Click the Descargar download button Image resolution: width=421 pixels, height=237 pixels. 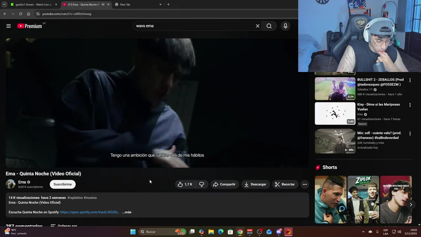coord(256,184)
